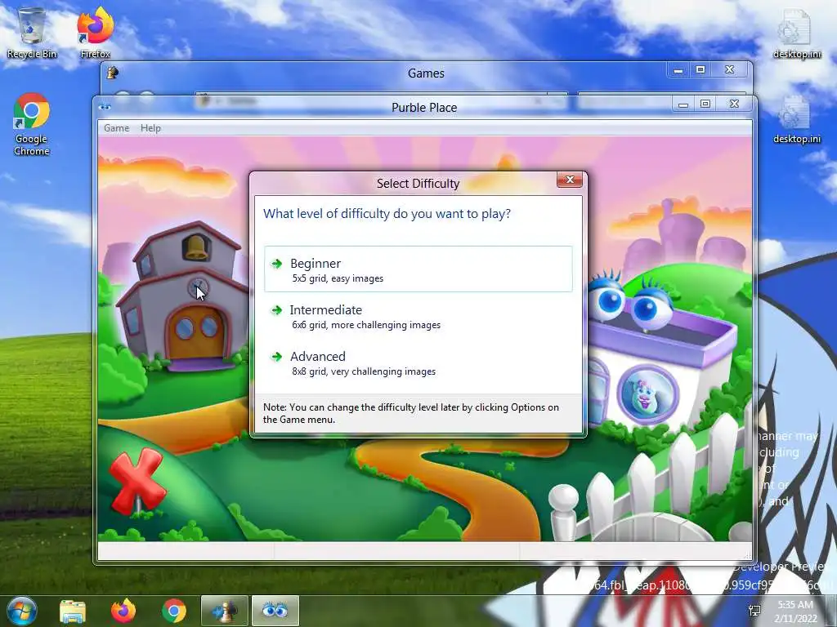This screenshot has height=627, width=837.
Task: Click the Purble Place title bar eyes icon
Action: (105, 107)
